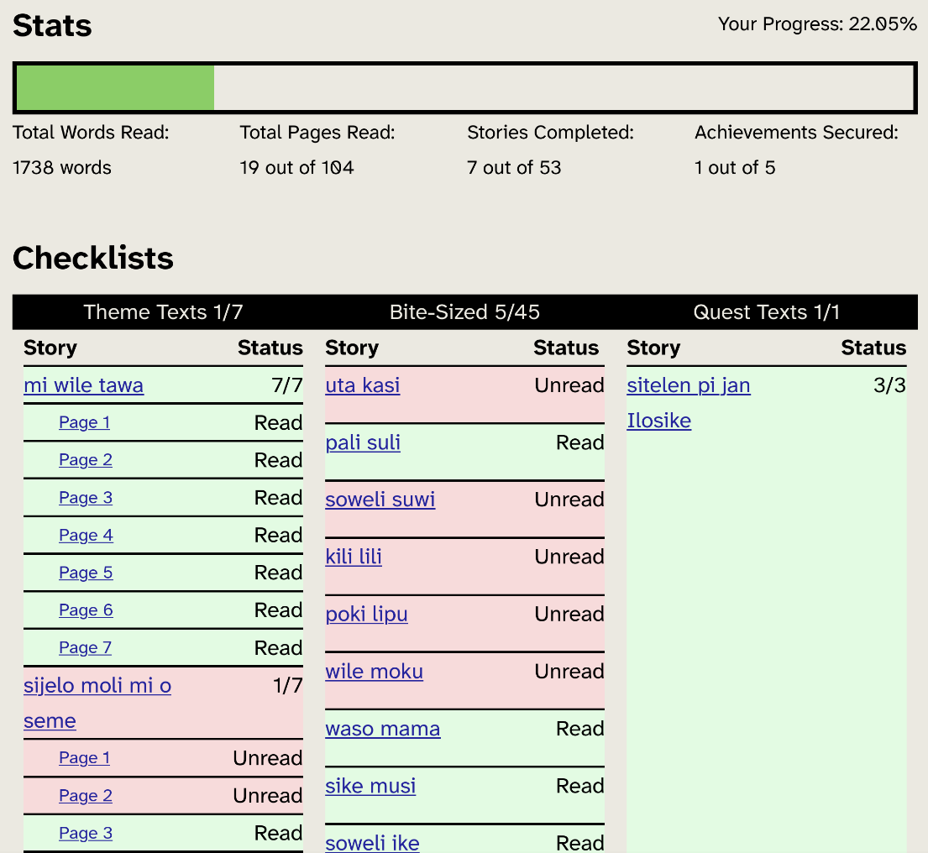Open Page 4 of "mi wile tawa"
This screenshot has width=928, height=853.
click(85, 535)
